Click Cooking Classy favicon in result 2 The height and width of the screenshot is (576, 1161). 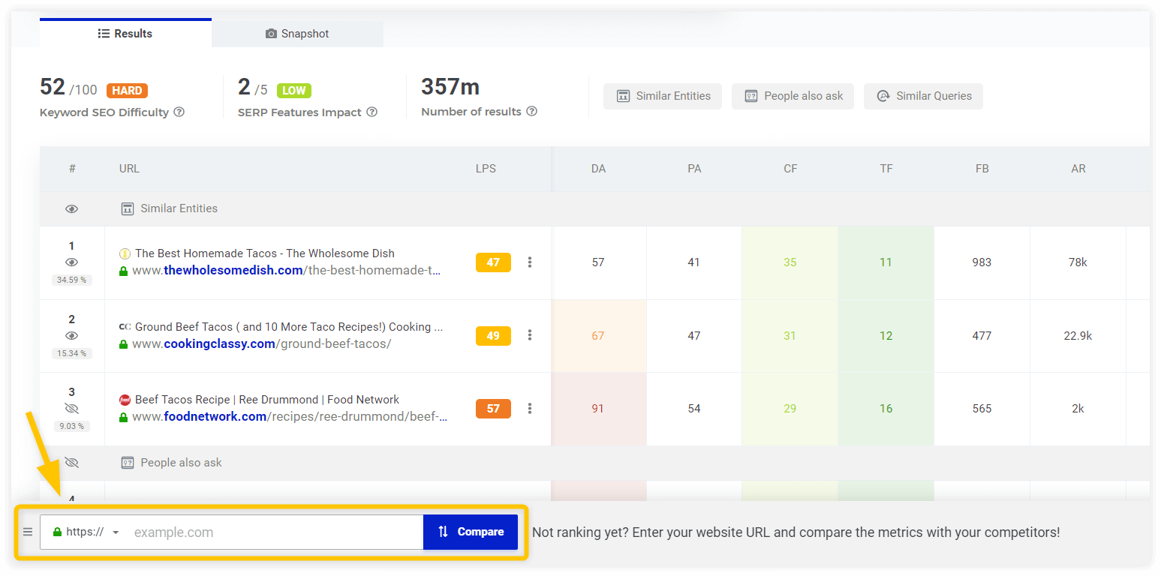tap(125, 327)
